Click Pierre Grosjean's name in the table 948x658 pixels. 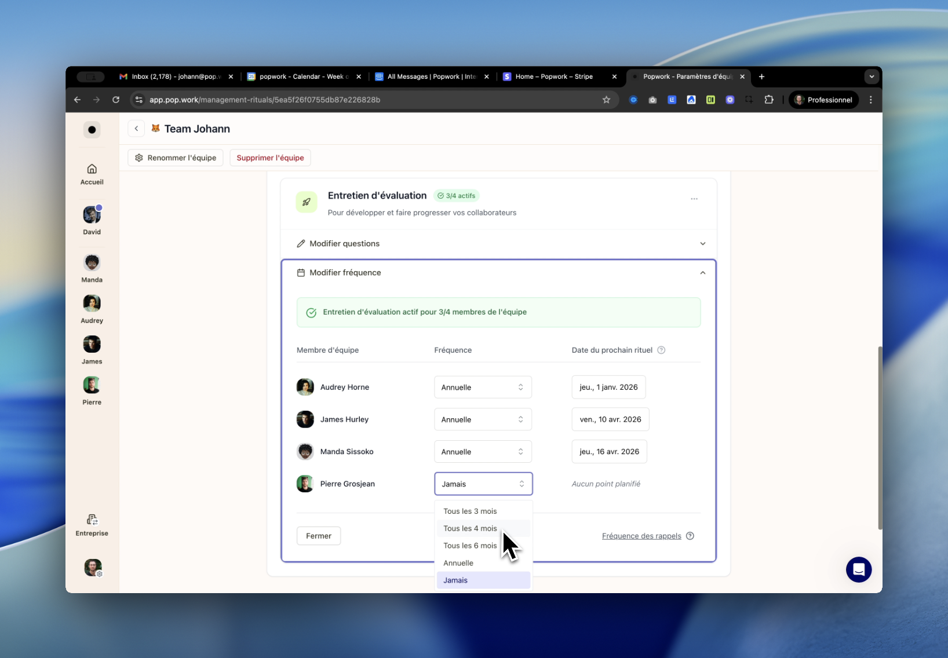[x=348, y=484]
